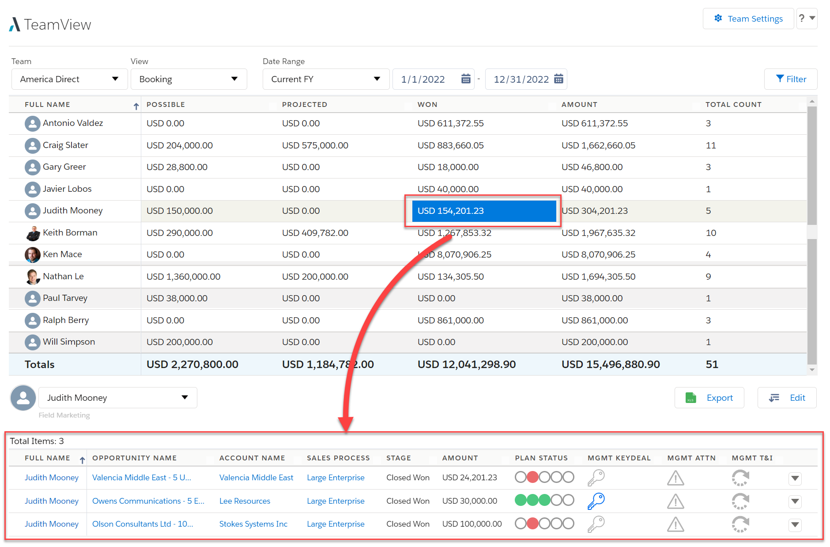
Task: Click Judith Mooney's avatar in the team table
Action: click(x=32, y=211)
